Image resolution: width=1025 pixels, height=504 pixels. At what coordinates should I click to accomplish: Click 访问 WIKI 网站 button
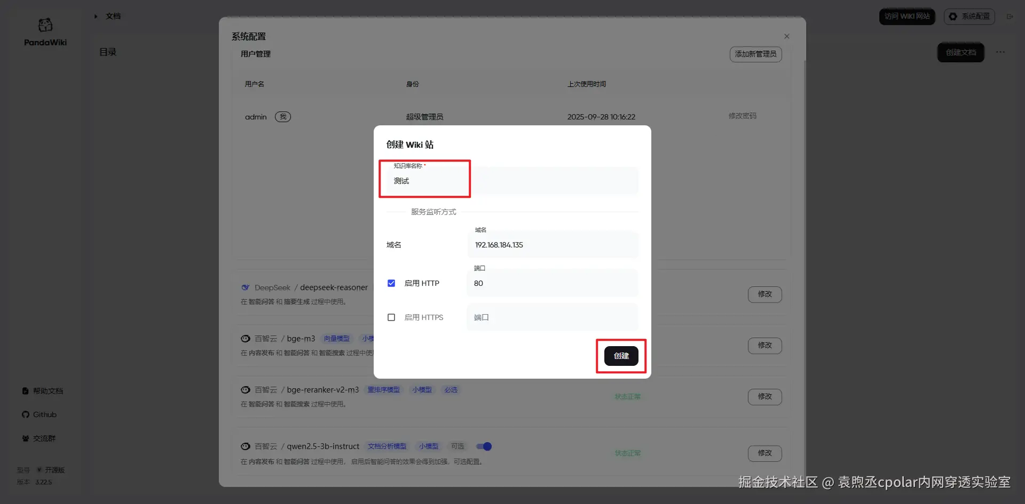coord(908,17)
